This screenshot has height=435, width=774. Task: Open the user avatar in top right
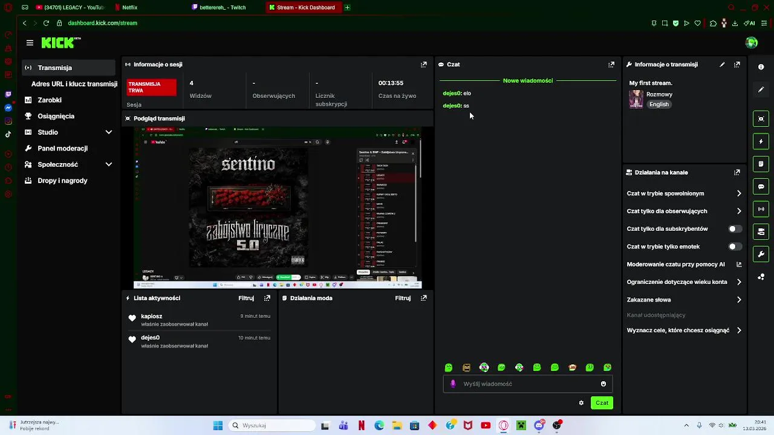(752, 42)
